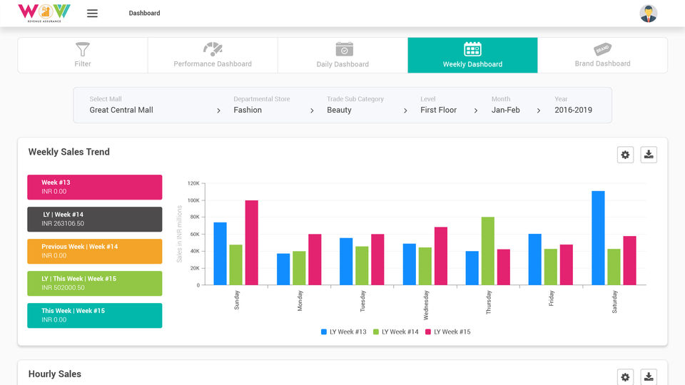Click Sunday's blue bar

tap(220, 254)
